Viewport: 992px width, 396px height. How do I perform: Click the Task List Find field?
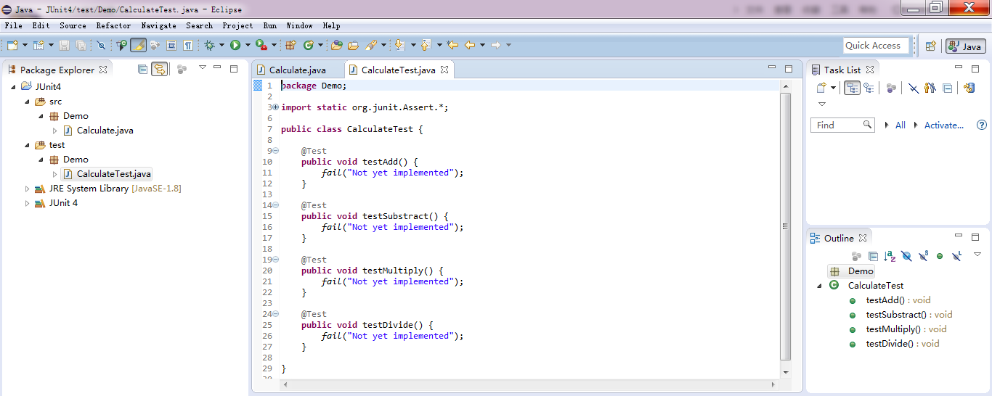[842, 125]
